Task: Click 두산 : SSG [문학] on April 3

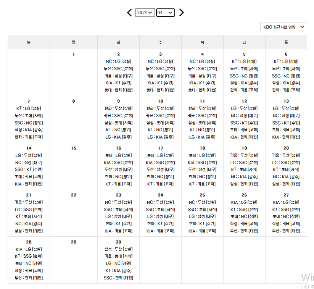Action: pyautogui.click(x=160, y=68)
